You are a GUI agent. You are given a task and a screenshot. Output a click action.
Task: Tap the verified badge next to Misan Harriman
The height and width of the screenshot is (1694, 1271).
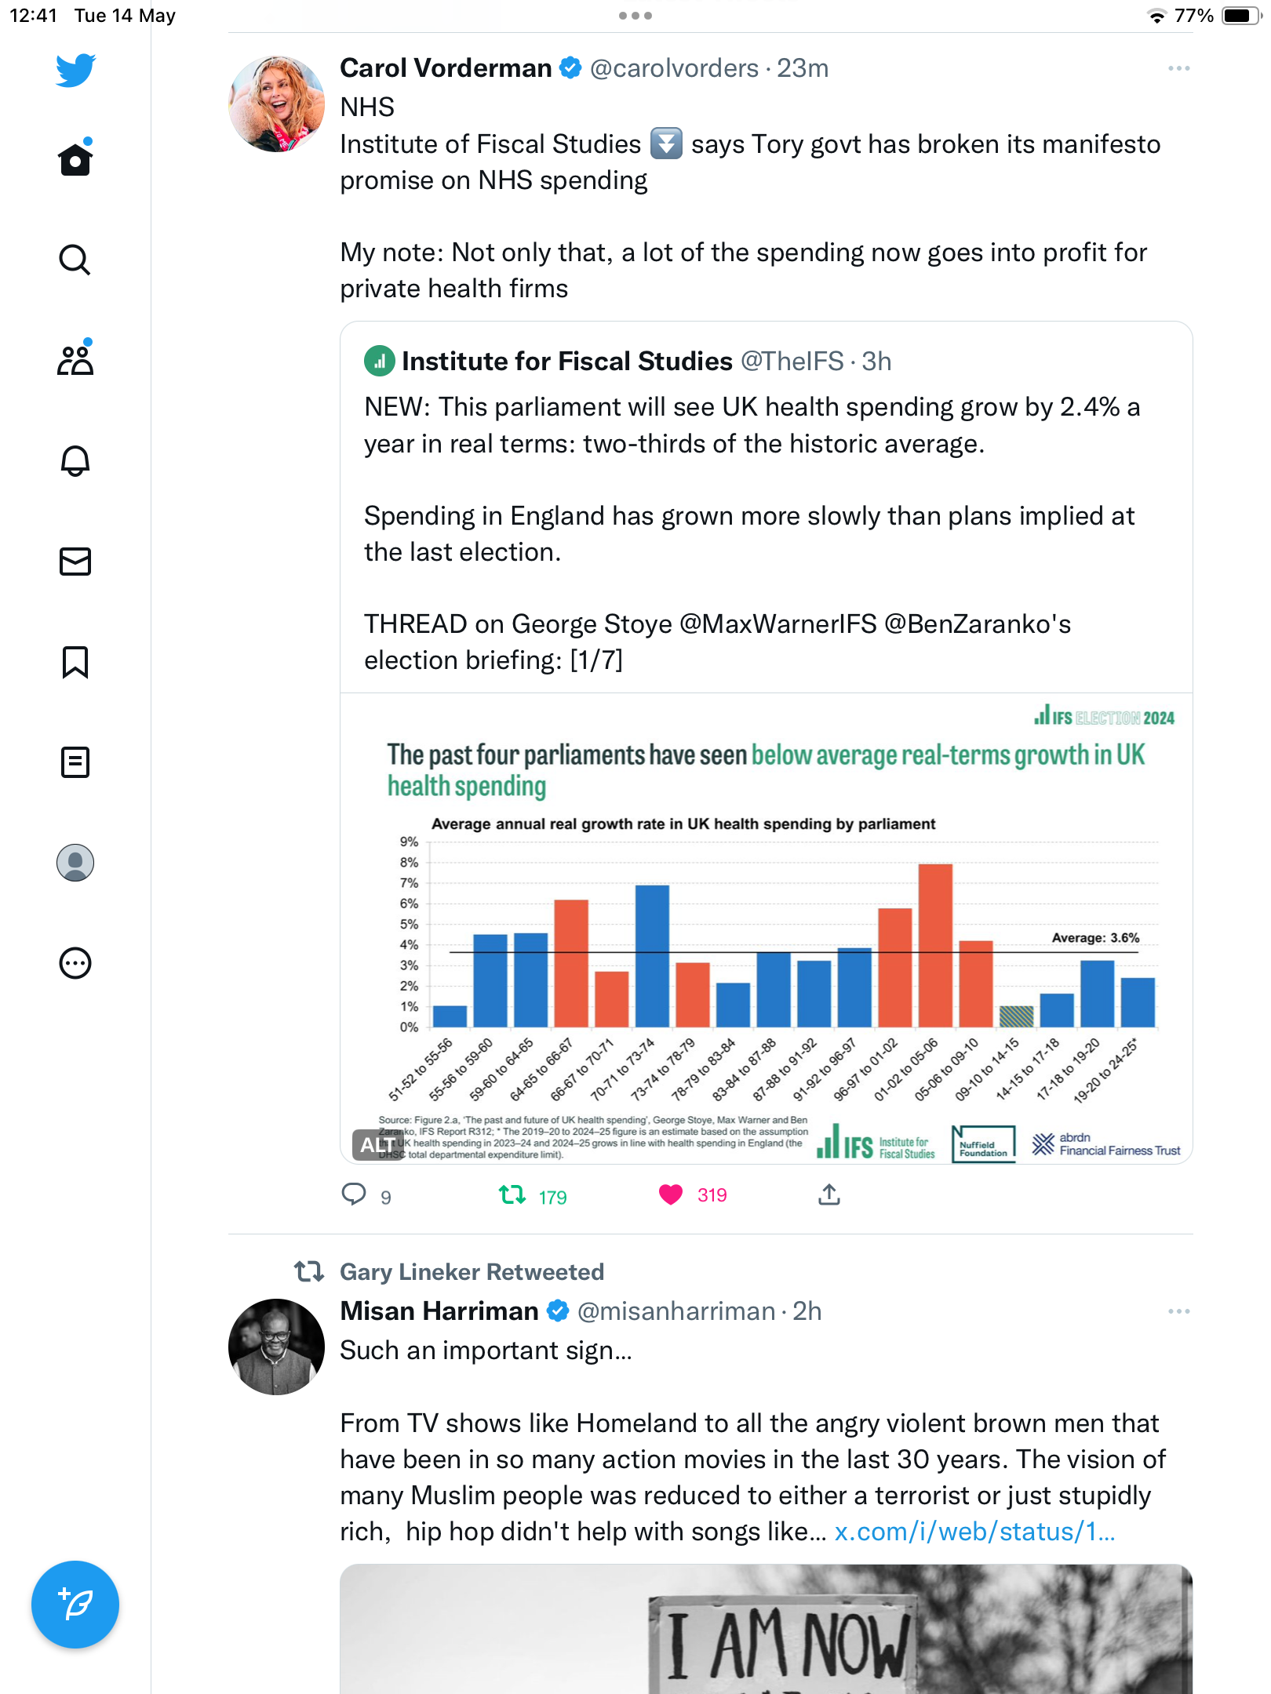pos(558,1311)
